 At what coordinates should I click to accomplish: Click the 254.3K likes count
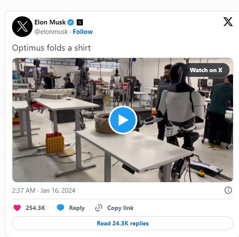(35, 208)
